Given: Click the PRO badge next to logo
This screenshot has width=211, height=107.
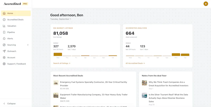Looking at the screenshot, I should [x=25, y=4].
